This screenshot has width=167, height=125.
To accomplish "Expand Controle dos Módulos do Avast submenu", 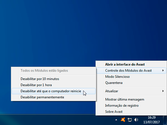I will (131, 71).
